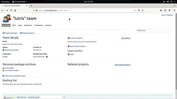Click the Log in / Register link

(x=167, y=15)
